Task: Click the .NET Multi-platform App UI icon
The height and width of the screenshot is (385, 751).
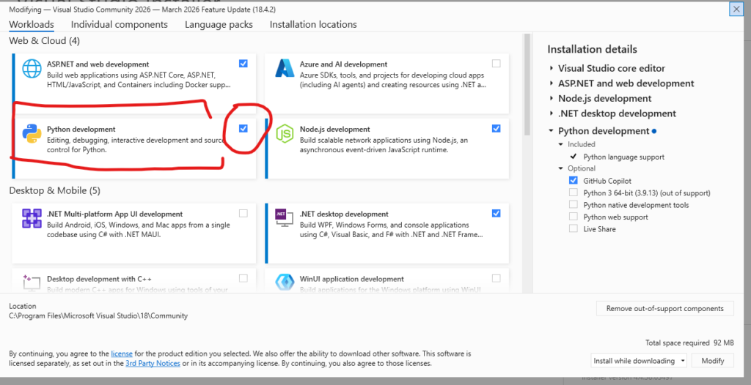Action: (x=32, y=219)
